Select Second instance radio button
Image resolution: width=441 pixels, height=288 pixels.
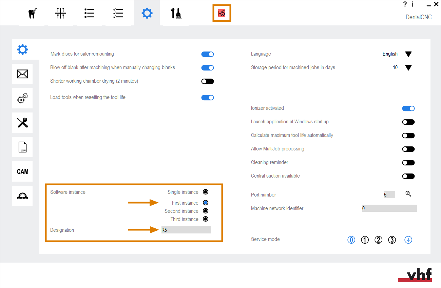[206, 211]
